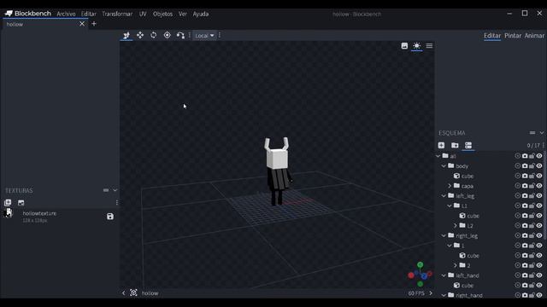
Task: Toggle export camera icon on L2 row
Action: (525, 225)
